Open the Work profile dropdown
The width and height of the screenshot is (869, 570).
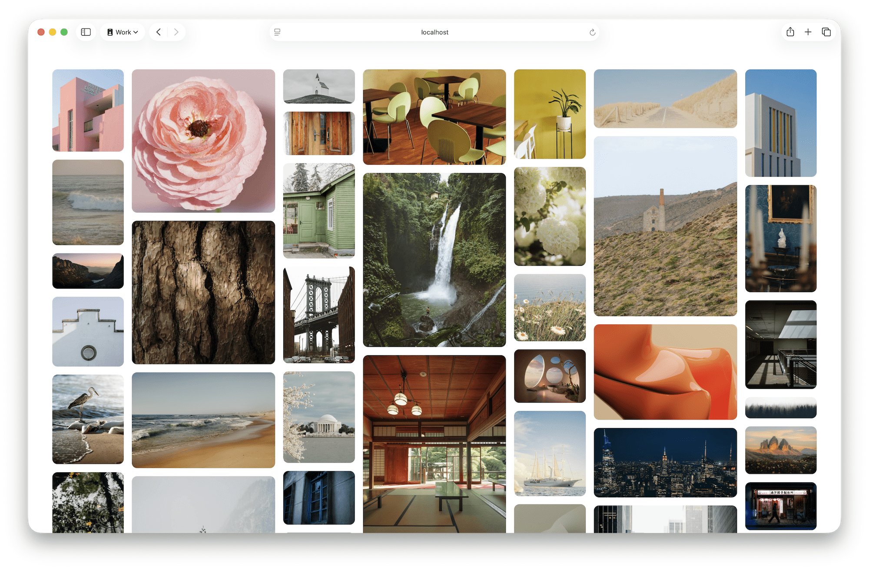tap(123, 32)
